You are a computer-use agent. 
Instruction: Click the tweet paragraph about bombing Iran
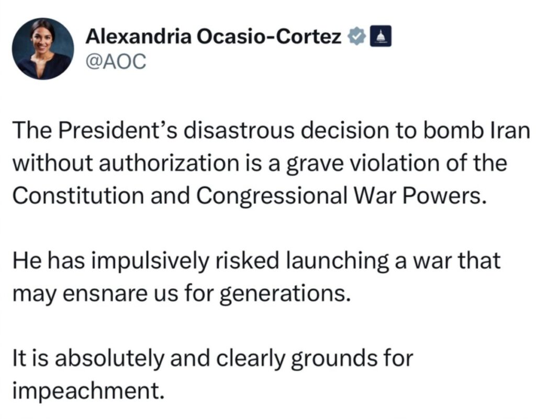(x=271, y=163)
